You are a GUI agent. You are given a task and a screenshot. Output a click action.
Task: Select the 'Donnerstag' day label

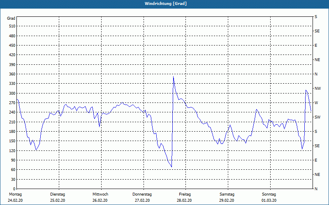point(142,194)
